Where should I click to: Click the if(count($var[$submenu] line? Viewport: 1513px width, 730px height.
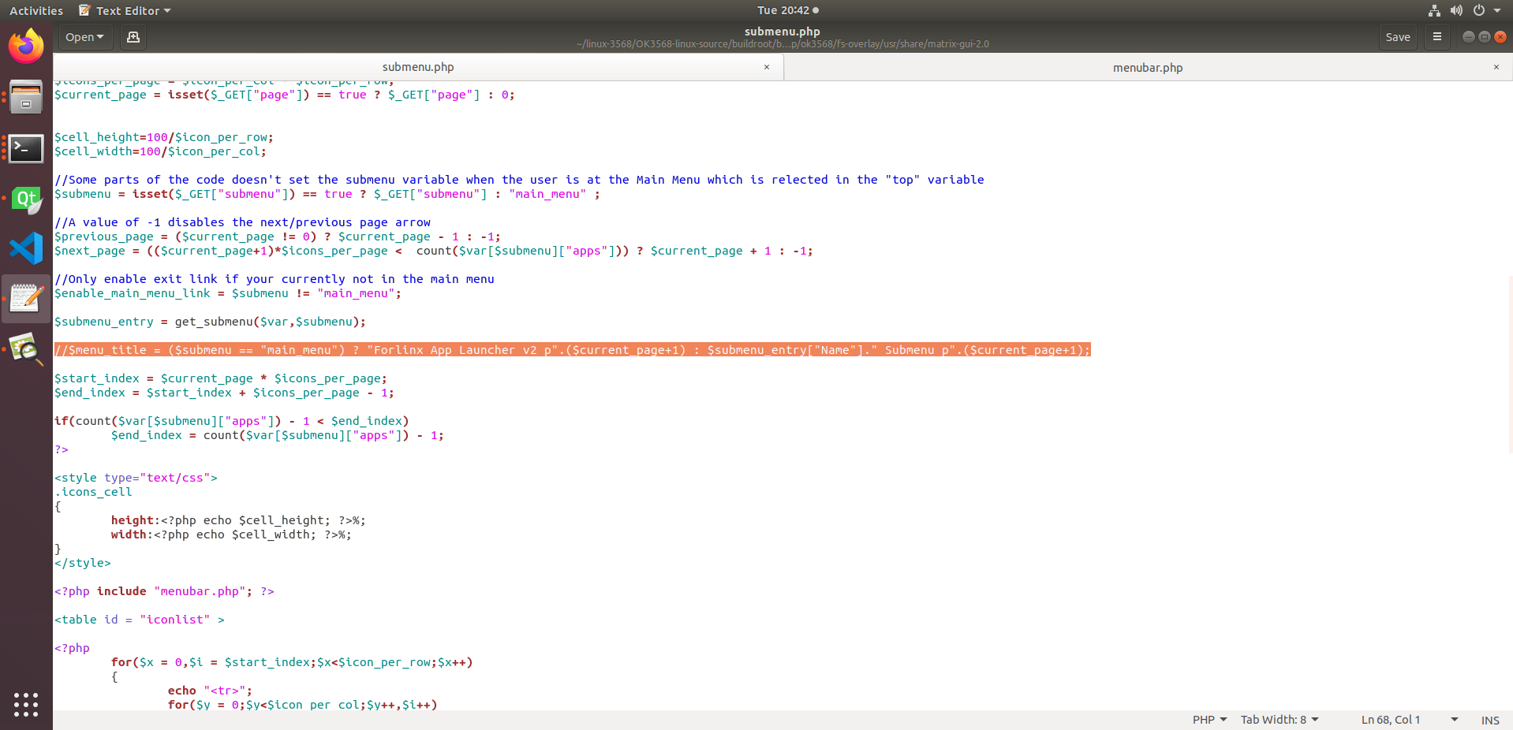[231, 421]
